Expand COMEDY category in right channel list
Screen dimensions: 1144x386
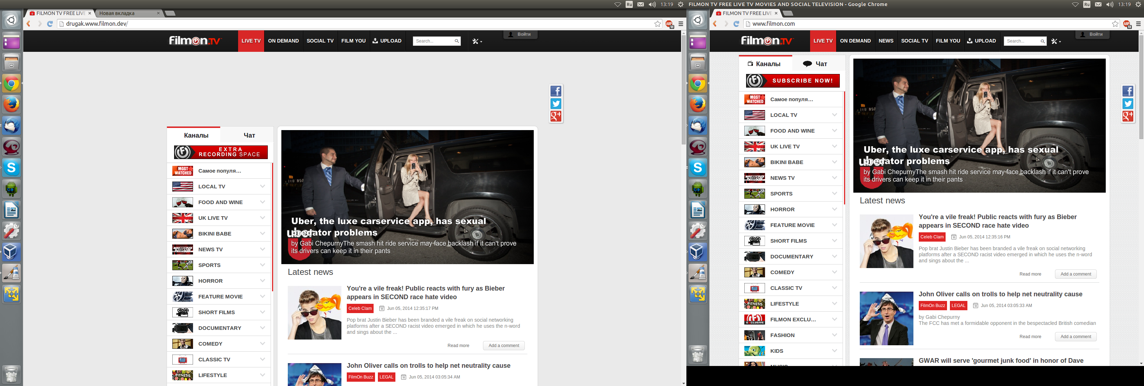(834, 272)
